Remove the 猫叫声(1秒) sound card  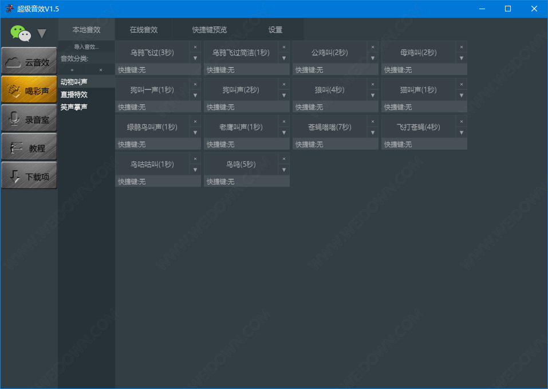pos(462,84)
